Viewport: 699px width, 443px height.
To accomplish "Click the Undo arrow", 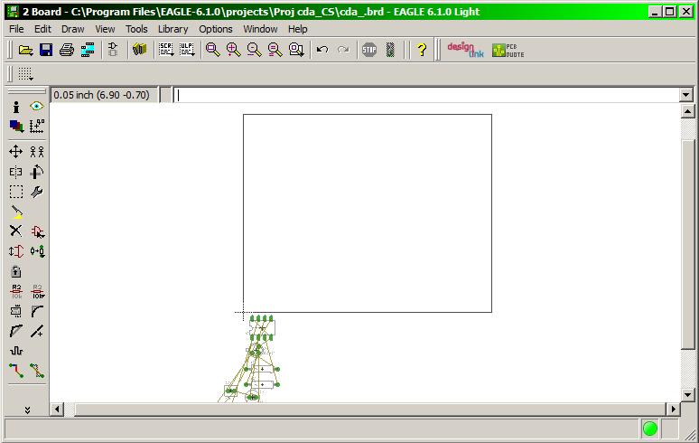I will (322, 50).
